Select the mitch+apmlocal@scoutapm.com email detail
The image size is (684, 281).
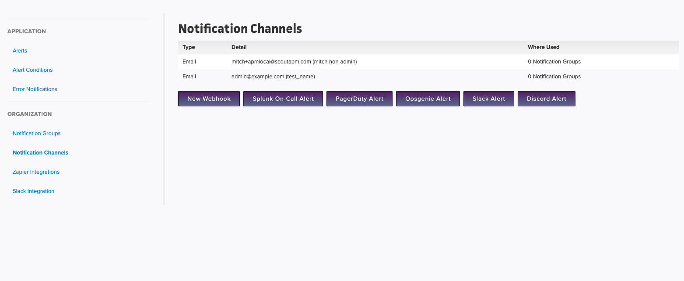(x=294, y=62)
